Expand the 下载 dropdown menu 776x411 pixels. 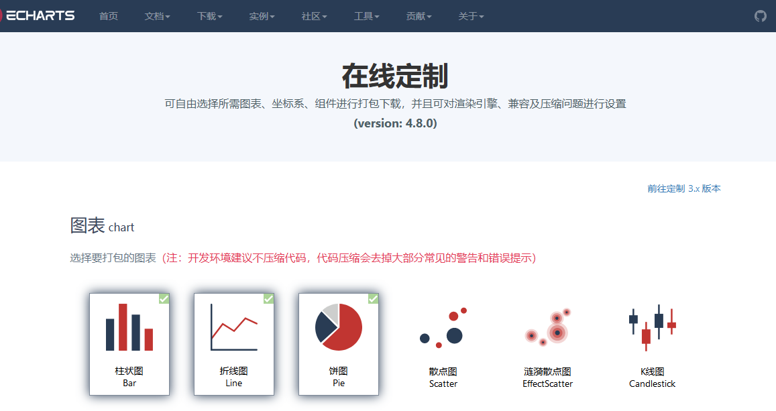209,16
